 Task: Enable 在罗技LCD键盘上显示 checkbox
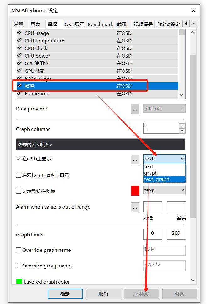pyautogui.click(x=19, y=175)
